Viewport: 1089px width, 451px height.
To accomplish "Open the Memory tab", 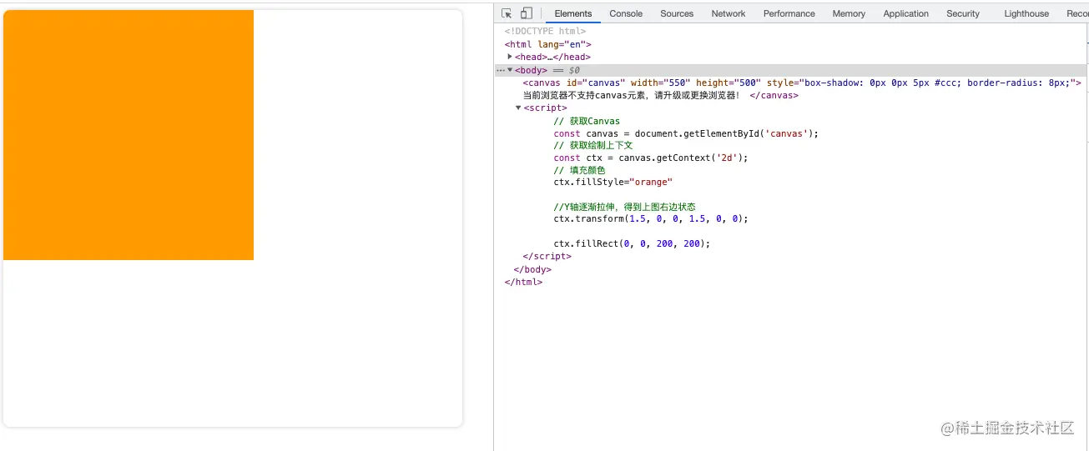I will click(x=849, y=13).
